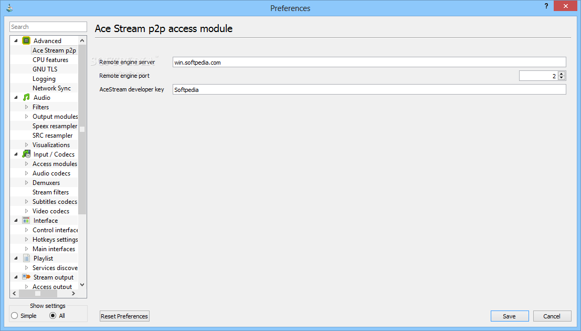Select the All settings radio button

pyautogui.click(x=52, y=316)
